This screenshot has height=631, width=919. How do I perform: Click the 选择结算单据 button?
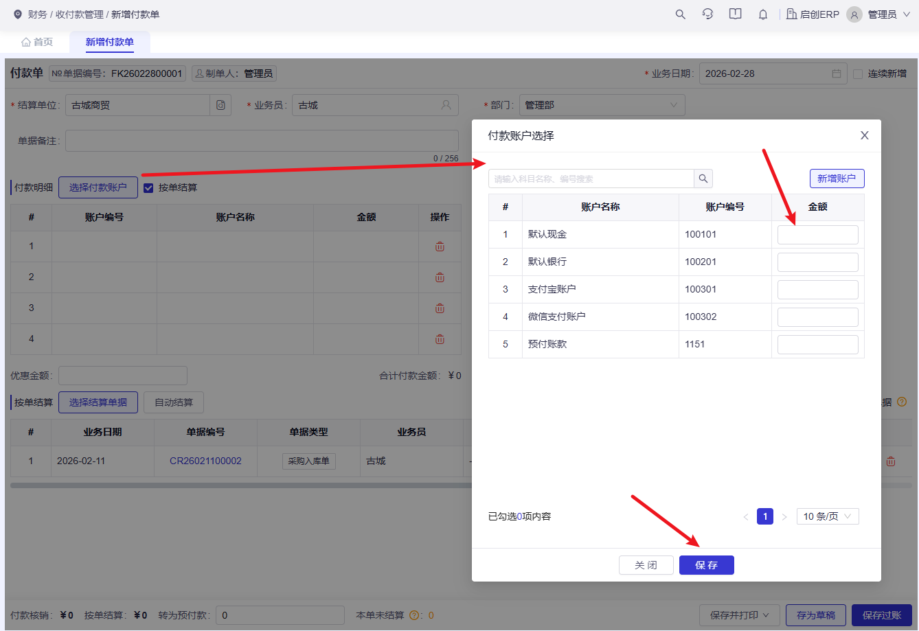point(98,402)
